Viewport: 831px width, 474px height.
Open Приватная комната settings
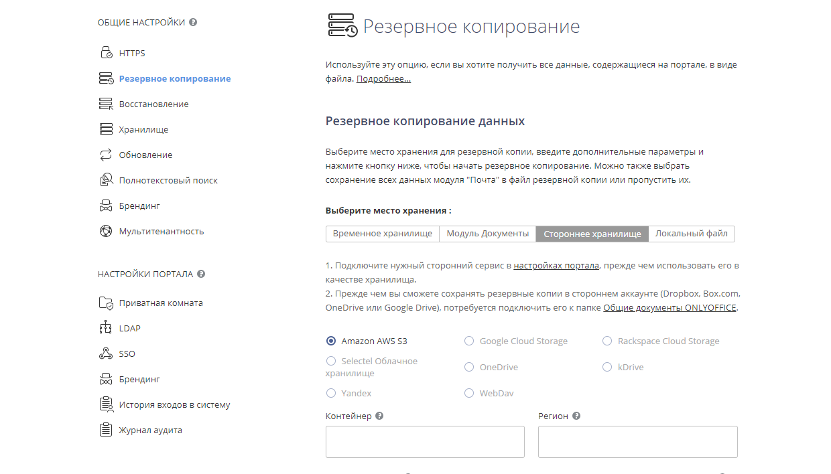161,303
